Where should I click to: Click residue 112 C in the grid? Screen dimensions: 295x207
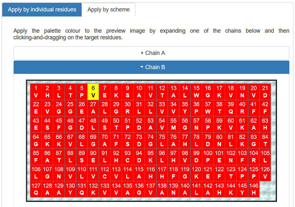[105, 173]
